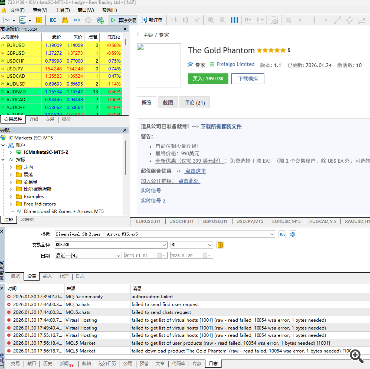Click the 下载所有套装文件 link

tap(221, 126)
